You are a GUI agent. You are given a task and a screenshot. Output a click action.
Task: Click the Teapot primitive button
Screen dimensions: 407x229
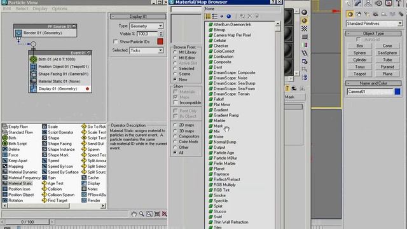(359, 74)
